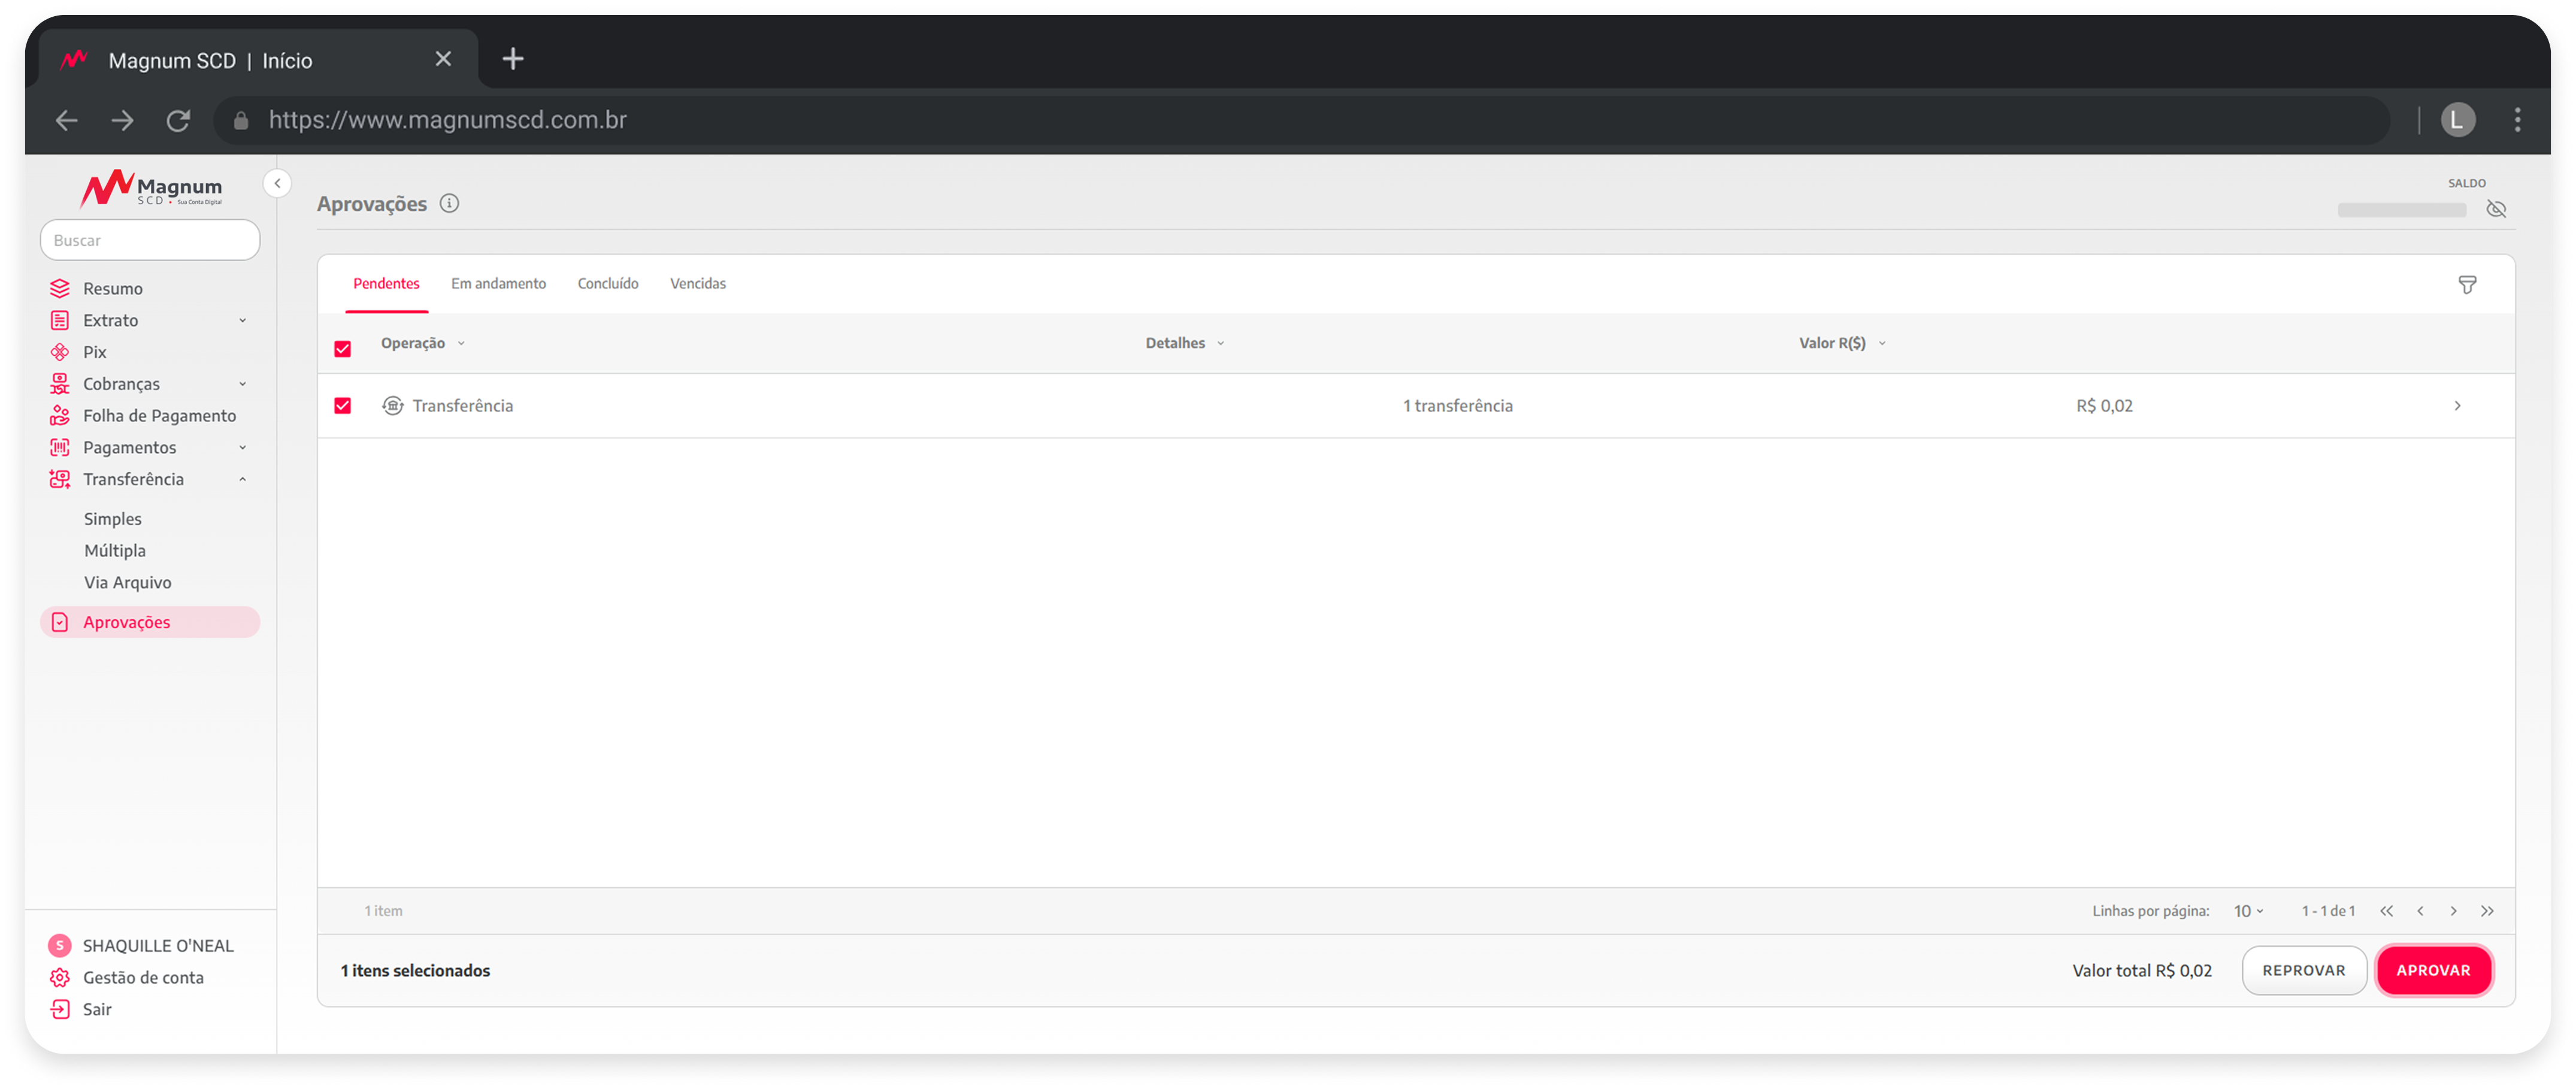Switch to the Em andamento tab
Image resolution: width=2576 pixels, height=1089 pixels.
[x=498, y=284]
